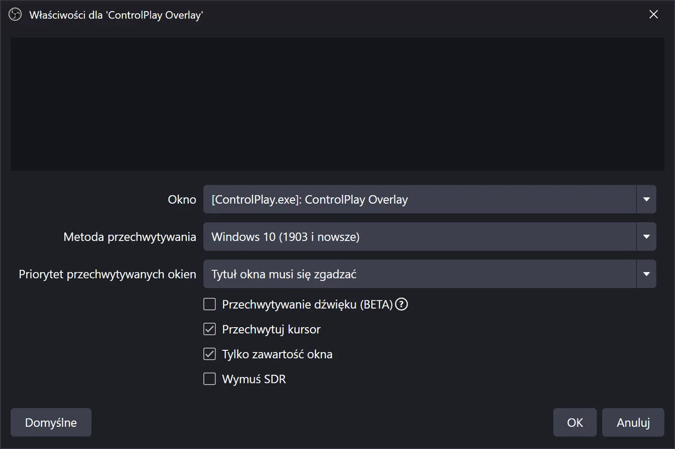Open help icon beside Przechwytywanie dźwięku (BETA)
Viewport: 675px width, 449px height.
pos(402,304)
